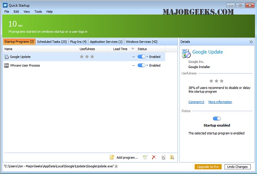This screenshot has height=174, width=257.
Task: Click the Upgrade to Pro button
Action: 208,166
